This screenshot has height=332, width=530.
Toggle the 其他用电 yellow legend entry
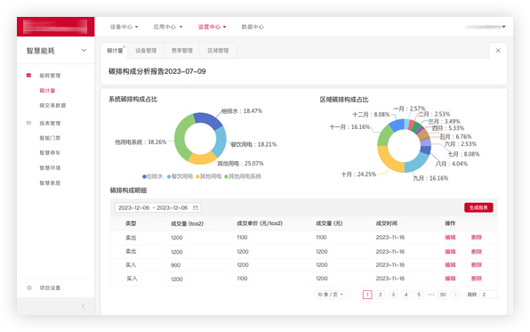pos(209,176)
